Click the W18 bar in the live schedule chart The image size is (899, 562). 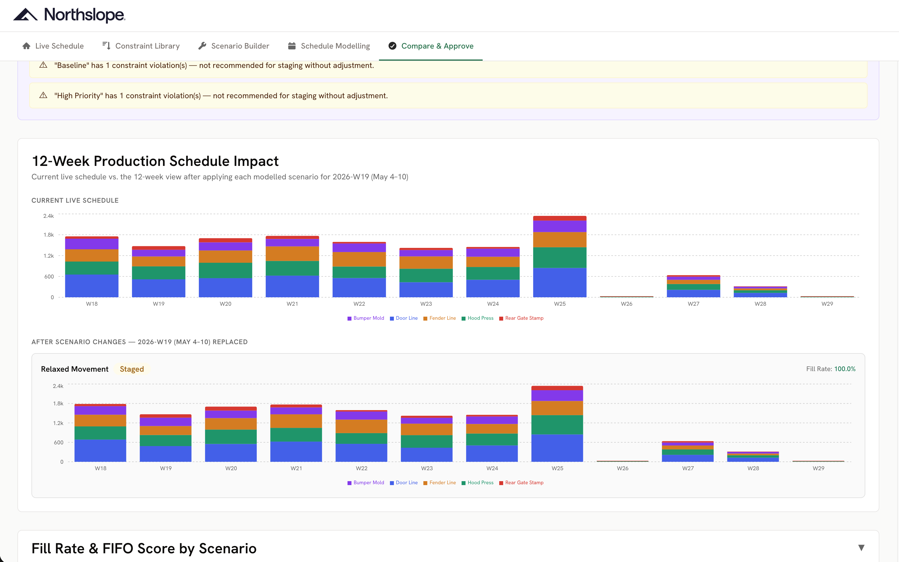(x=92, y=267)
